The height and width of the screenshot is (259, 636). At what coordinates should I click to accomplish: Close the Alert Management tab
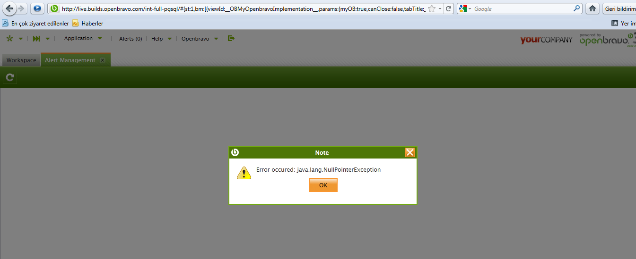coord(102,60)
